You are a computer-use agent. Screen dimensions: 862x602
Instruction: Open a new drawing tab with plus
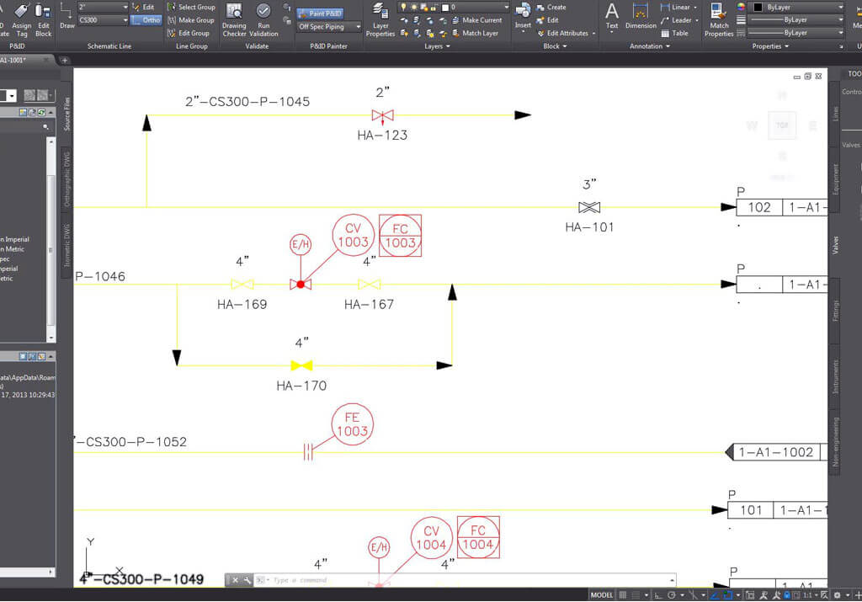click(64, 60)
